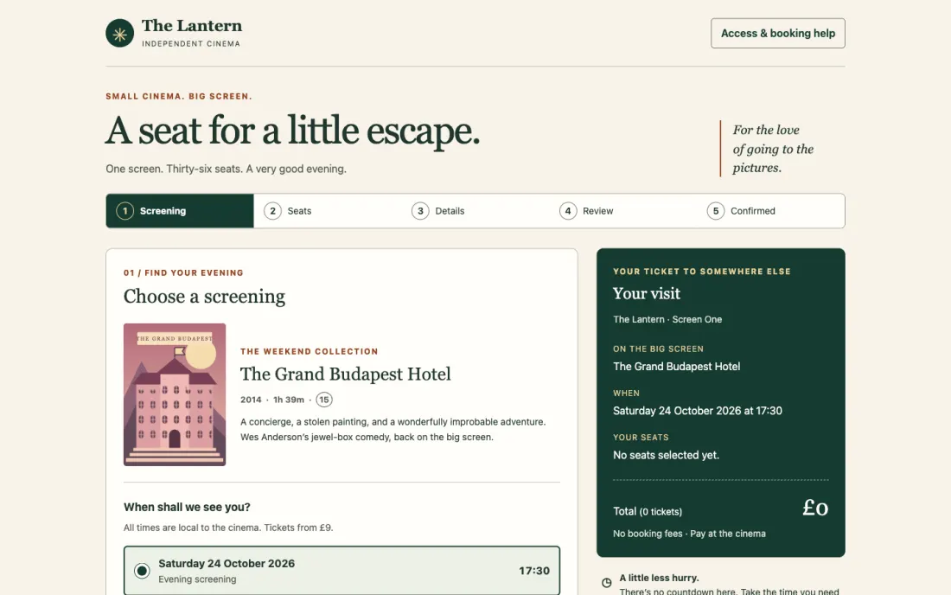951x595 pixels.
Task: Click the clock icon beside A little less hurry
Action: (x=607, y=583)
